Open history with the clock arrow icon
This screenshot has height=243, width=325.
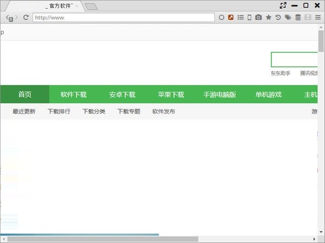click(x=278, y=17)
